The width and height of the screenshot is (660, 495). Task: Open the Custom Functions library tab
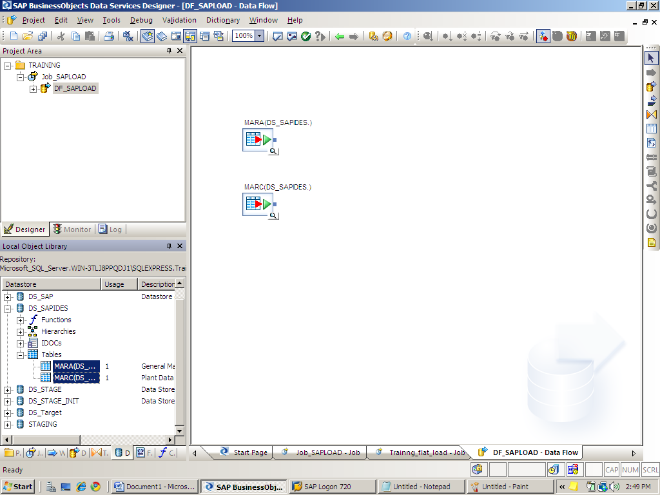tap(167, 453)
